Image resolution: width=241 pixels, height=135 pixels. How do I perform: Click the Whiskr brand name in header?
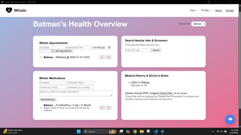tap(20, 10)
